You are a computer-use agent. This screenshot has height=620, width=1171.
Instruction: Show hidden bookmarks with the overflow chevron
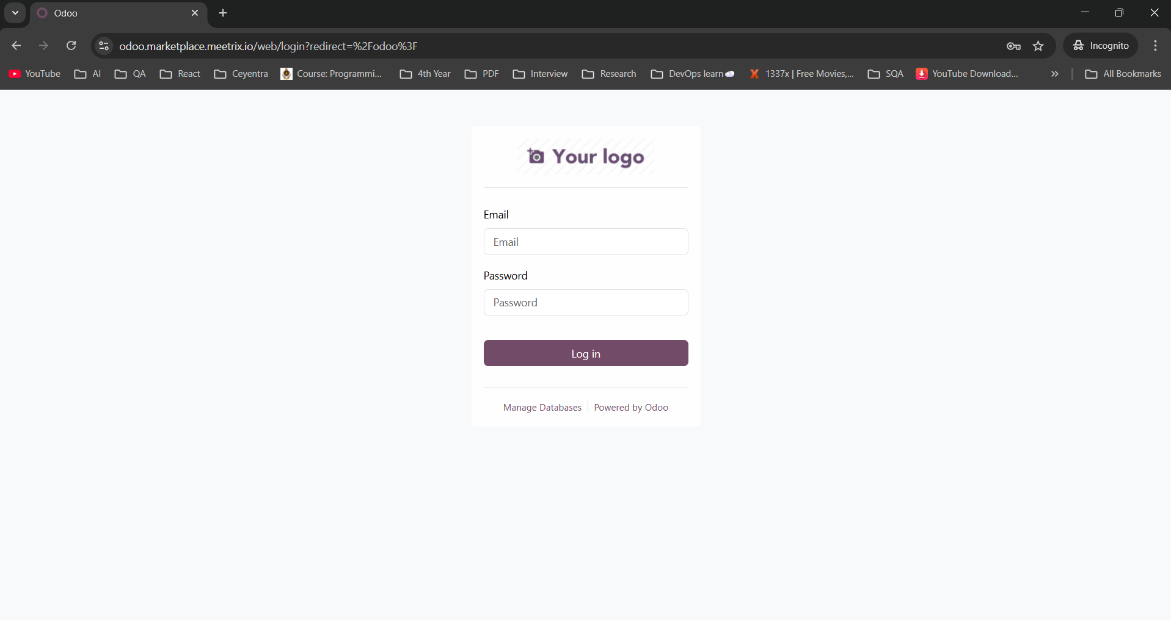(1054, 74)
